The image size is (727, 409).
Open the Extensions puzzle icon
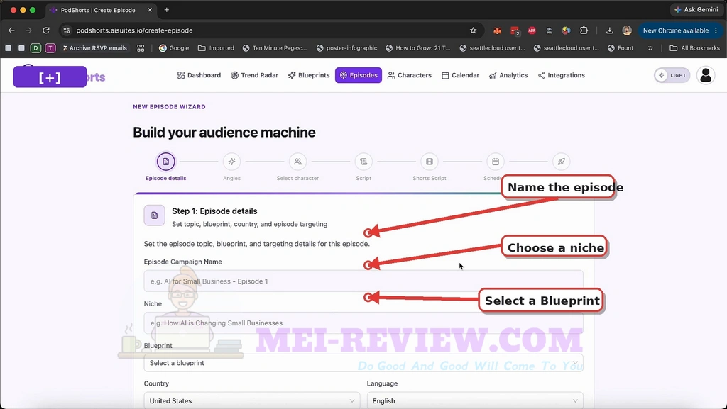[x=584, y=30]
